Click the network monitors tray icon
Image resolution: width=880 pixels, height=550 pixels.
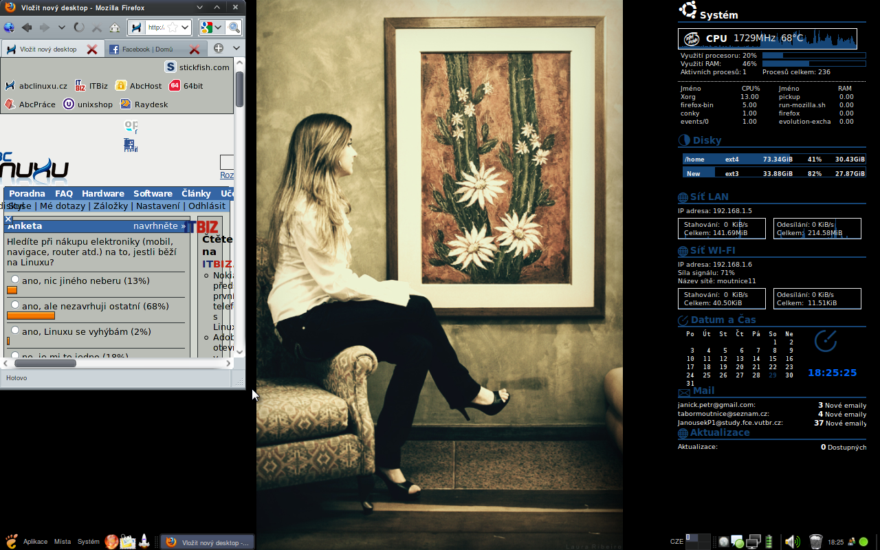753,542
